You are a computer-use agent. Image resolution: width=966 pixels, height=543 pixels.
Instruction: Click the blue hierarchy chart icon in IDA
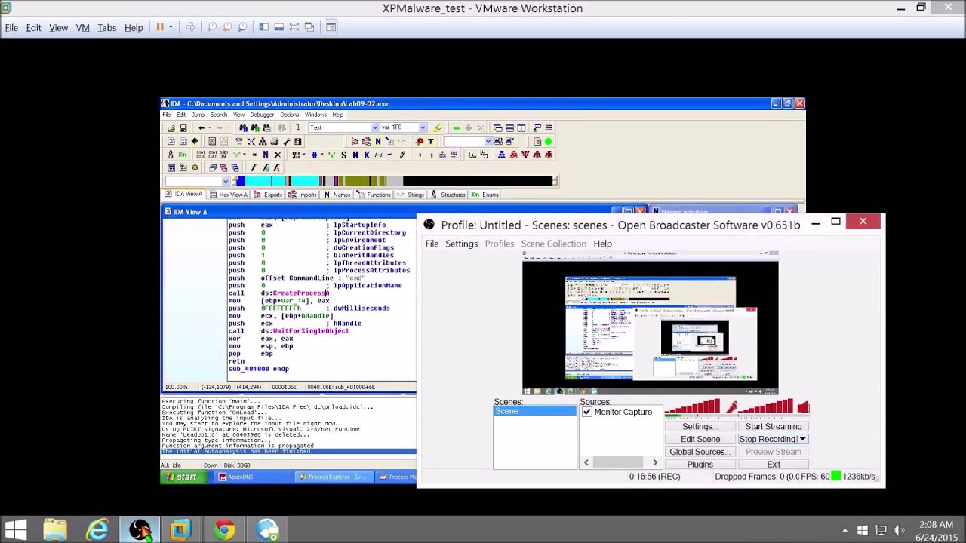pos(501,155)
